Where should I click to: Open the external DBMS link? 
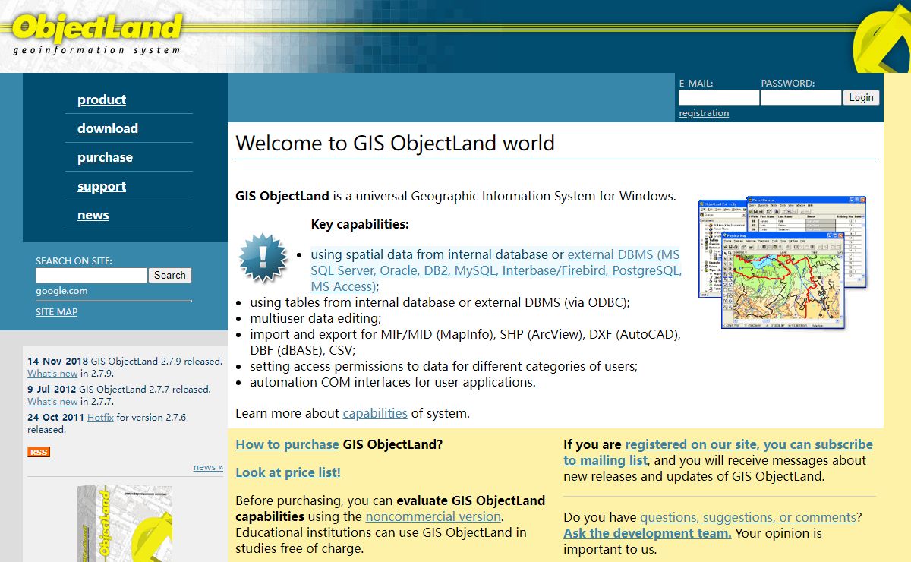496,270
